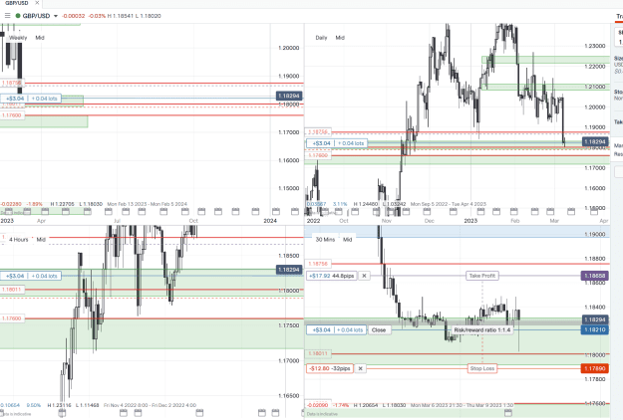623x420 pixels.
Task: Open the 30 Mins timeframe selector
Action: [325, 240]
